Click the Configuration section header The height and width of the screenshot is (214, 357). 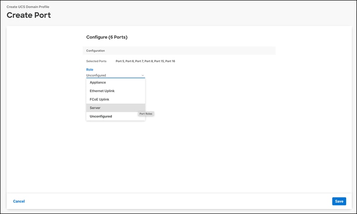[179, 51]
